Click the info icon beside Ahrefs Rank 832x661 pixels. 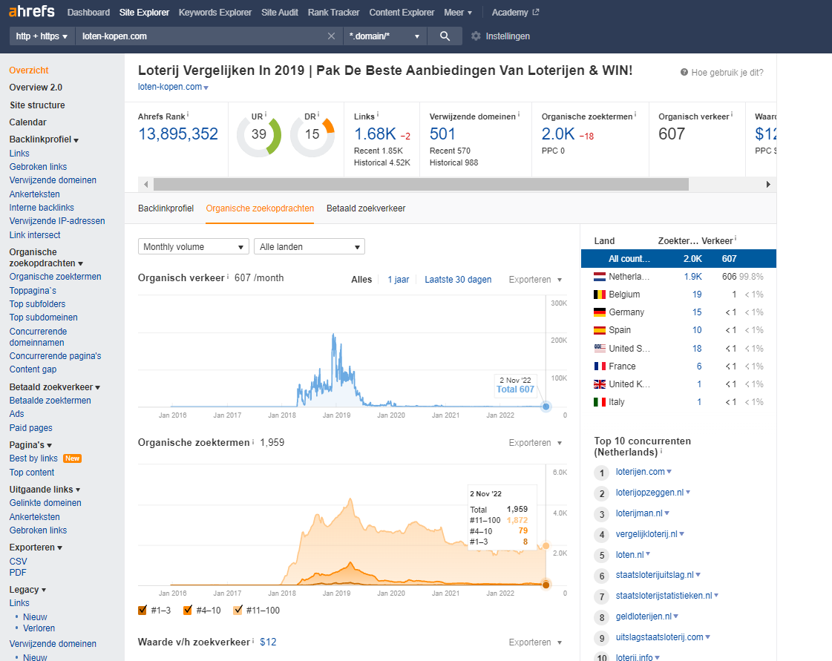[x=188, y=114]
